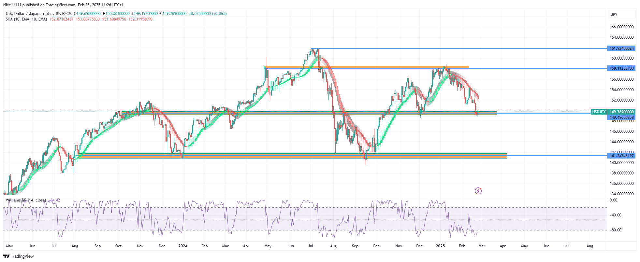
Task: Click the 144.00000000 price axis label
Action: (622, 142)
